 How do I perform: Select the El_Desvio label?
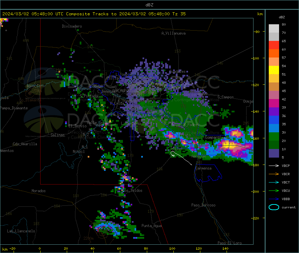pyautogui.click(x=77, y=126)
